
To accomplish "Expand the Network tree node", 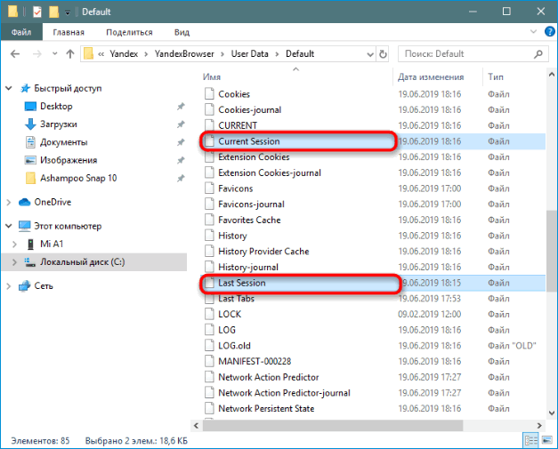I will tap(10, 285).
